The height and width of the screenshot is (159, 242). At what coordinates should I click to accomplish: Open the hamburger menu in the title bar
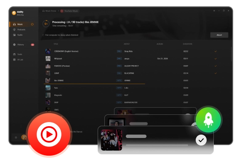click(x=214, y=11)
